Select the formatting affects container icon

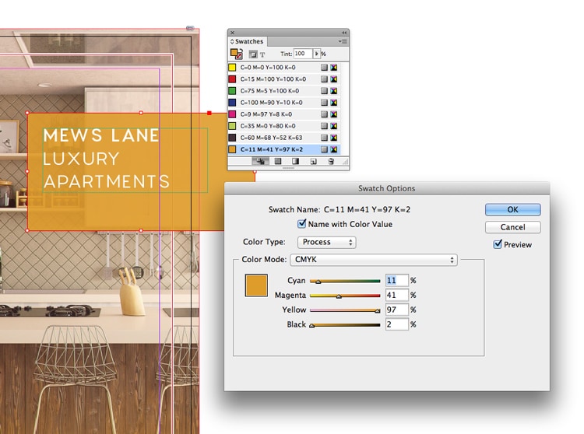coord(253,54)
